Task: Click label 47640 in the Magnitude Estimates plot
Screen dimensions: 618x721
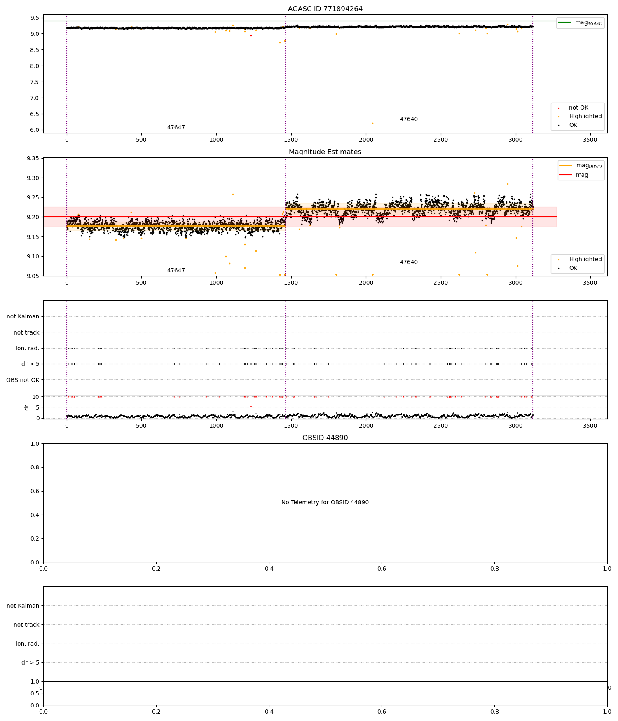Action: pyautogui.click(x=409, y=262)
